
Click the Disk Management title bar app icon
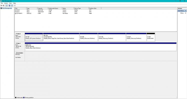[x=1, y=1]
